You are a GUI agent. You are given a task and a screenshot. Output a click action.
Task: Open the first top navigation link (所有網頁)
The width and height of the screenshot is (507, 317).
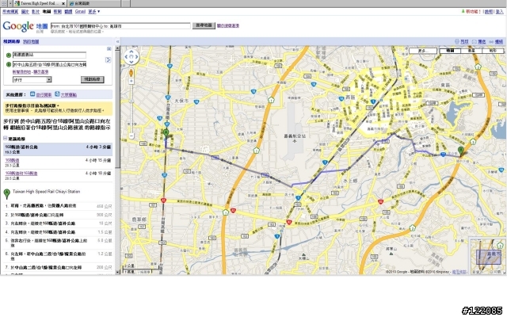pos(10,12)
